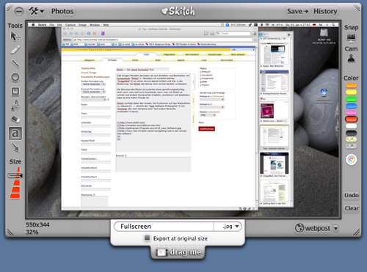Choose the white color swatch
Viewport: 367px width, 272px height.
click(351, 126)
